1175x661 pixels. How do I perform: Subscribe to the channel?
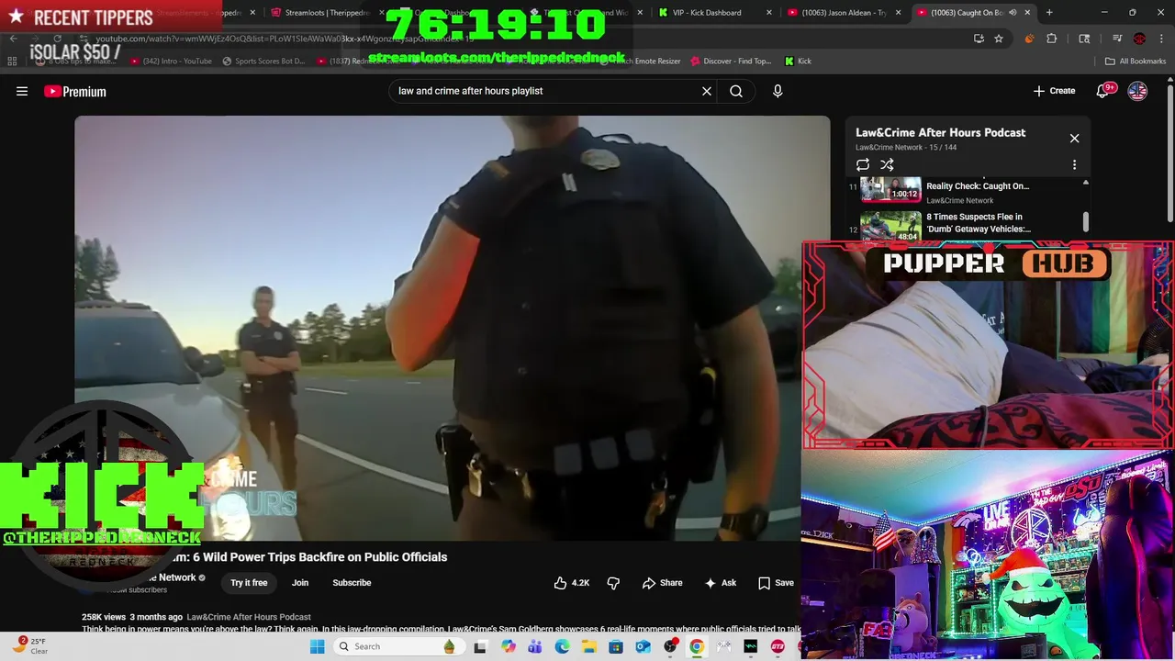pos(352,583)
